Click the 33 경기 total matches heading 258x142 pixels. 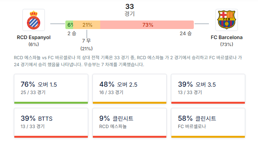[130, 10]
